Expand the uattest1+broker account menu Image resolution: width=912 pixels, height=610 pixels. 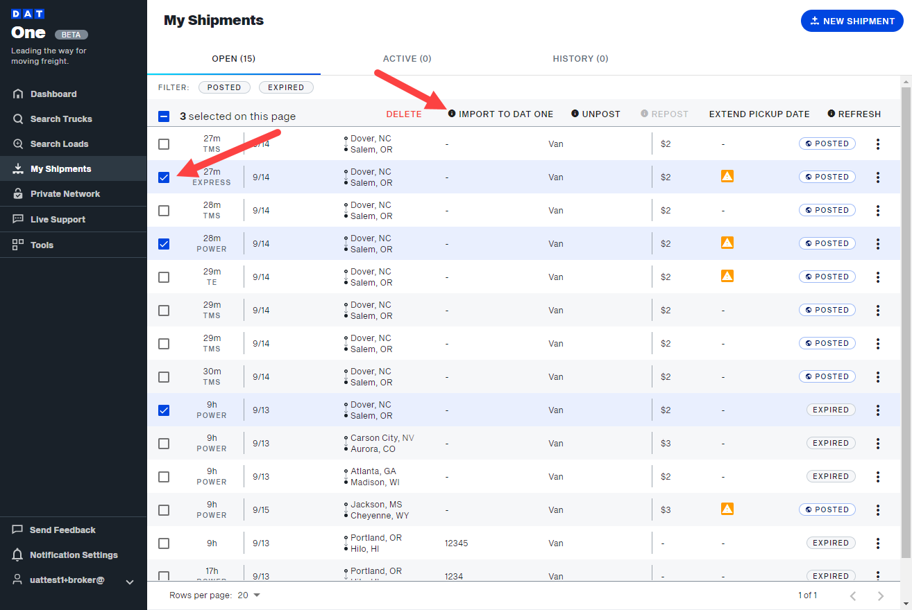(x=130, y=582)
